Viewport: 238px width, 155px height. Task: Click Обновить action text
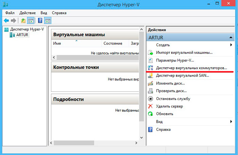click(x=165, y=114)
